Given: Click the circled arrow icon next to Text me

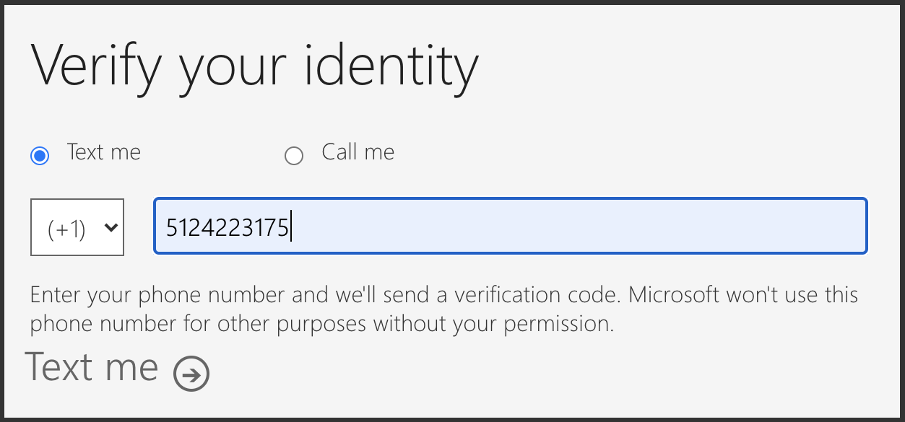Looking at the screenshot, I should (191, 374).
